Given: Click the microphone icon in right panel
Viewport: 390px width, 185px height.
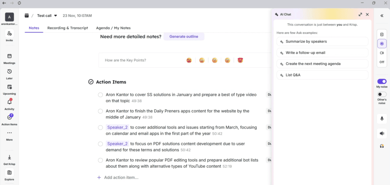Looking at the screenshot, I should 382,119.
